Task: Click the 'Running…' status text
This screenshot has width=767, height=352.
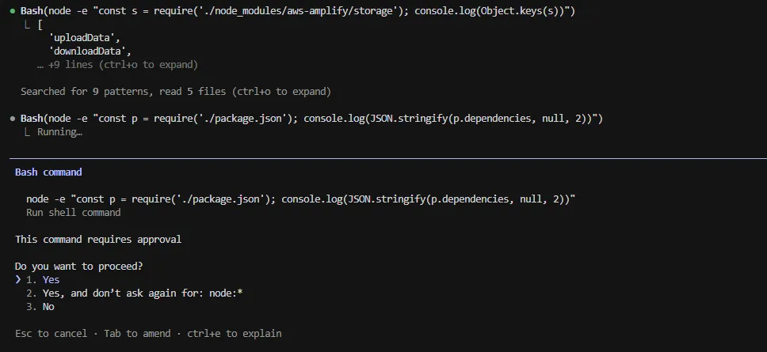Action: point(59,132)
